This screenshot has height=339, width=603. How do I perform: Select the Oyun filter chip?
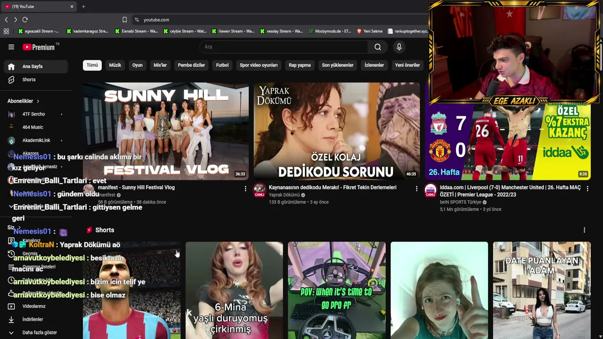click(137, 65)
